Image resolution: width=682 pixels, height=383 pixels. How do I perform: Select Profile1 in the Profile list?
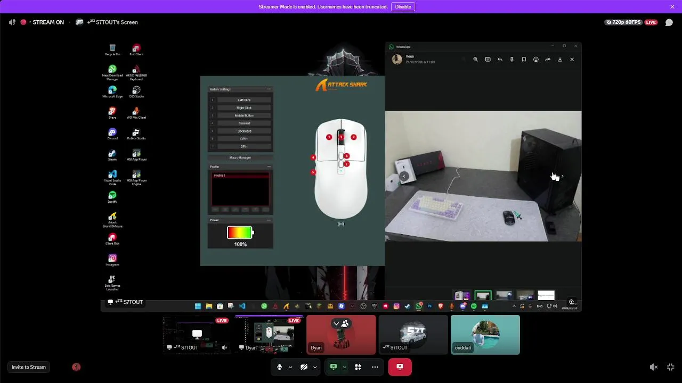[x=240, y=176]
